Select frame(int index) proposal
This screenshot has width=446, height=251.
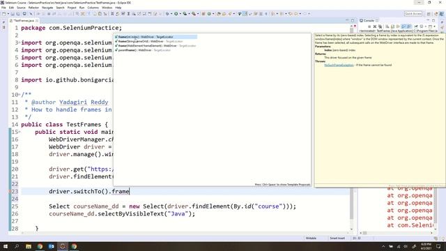pos(155,37)
